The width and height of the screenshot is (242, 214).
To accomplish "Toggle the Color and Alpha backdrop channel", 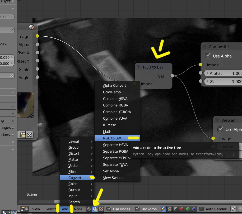I will click(164, 209).
